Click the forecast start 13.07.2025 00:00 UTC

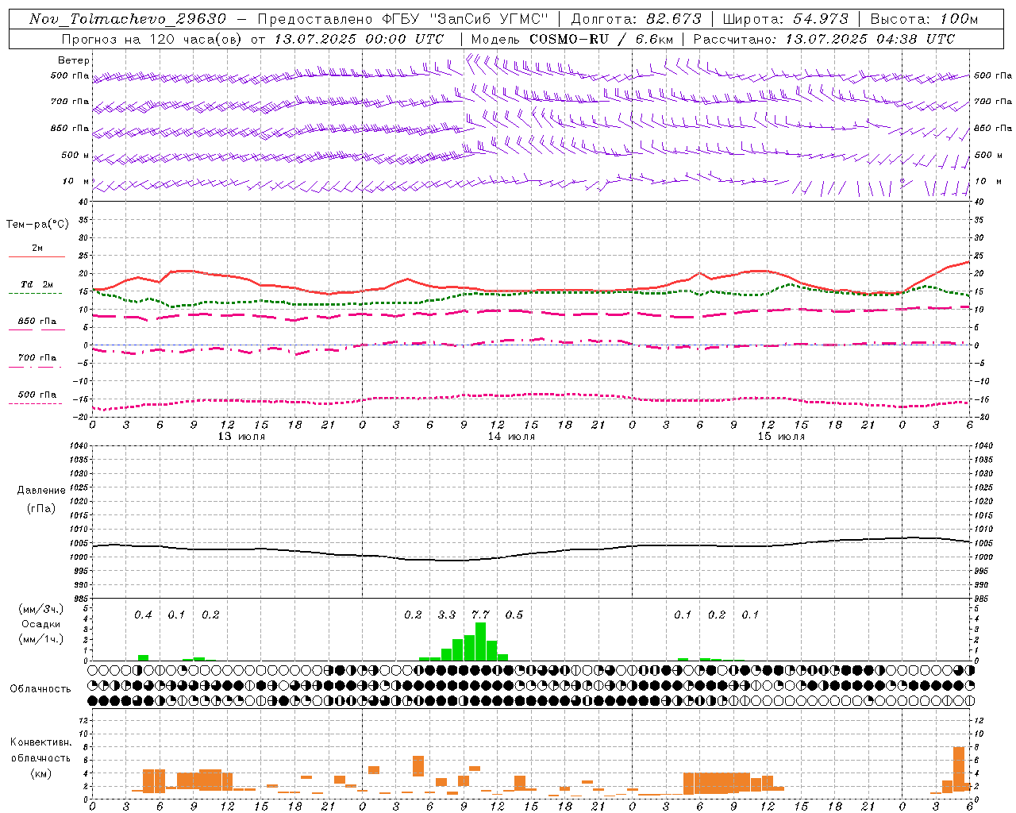(x=359, y=39)
